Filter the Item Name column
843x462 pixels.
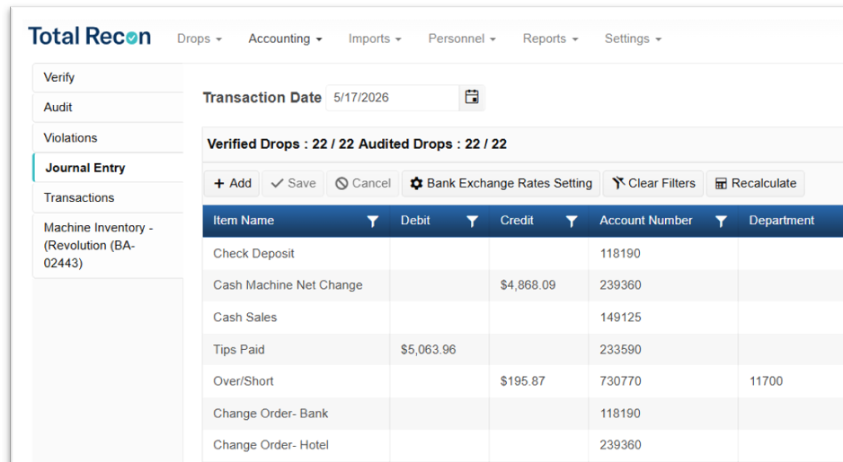point(373,221)
